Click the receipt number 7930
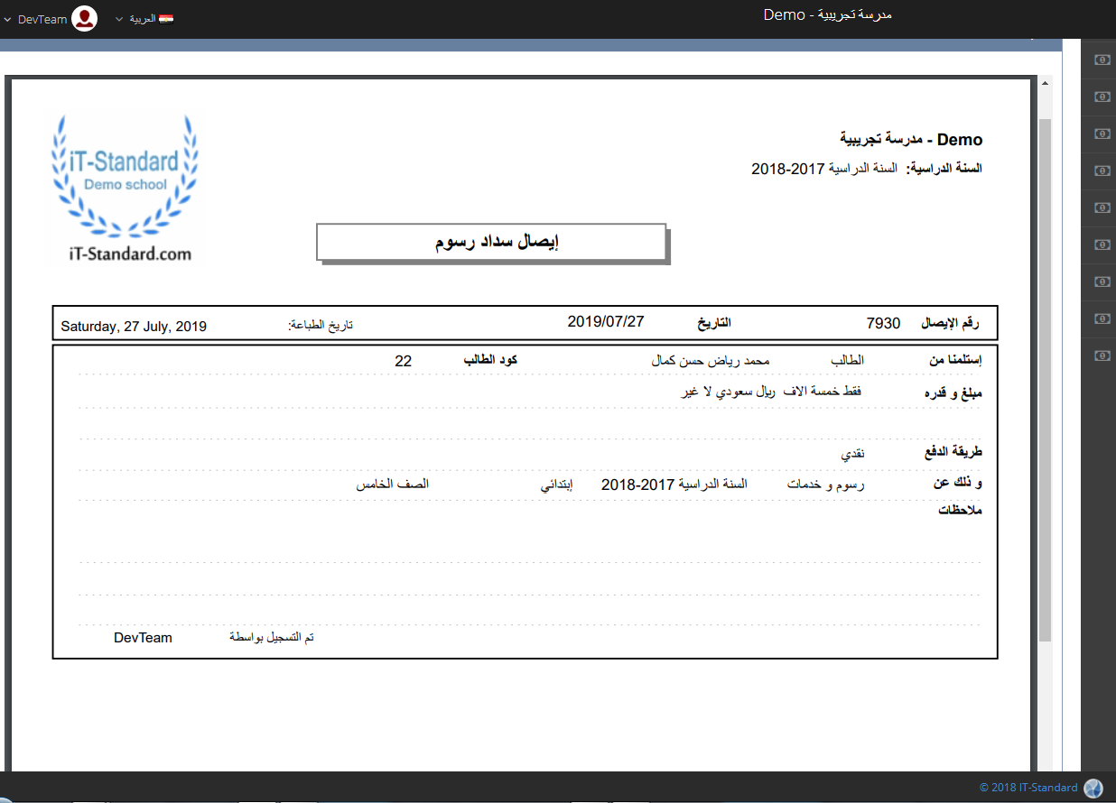The height and width of the screenshot is (803, 1116). (883, 323)
